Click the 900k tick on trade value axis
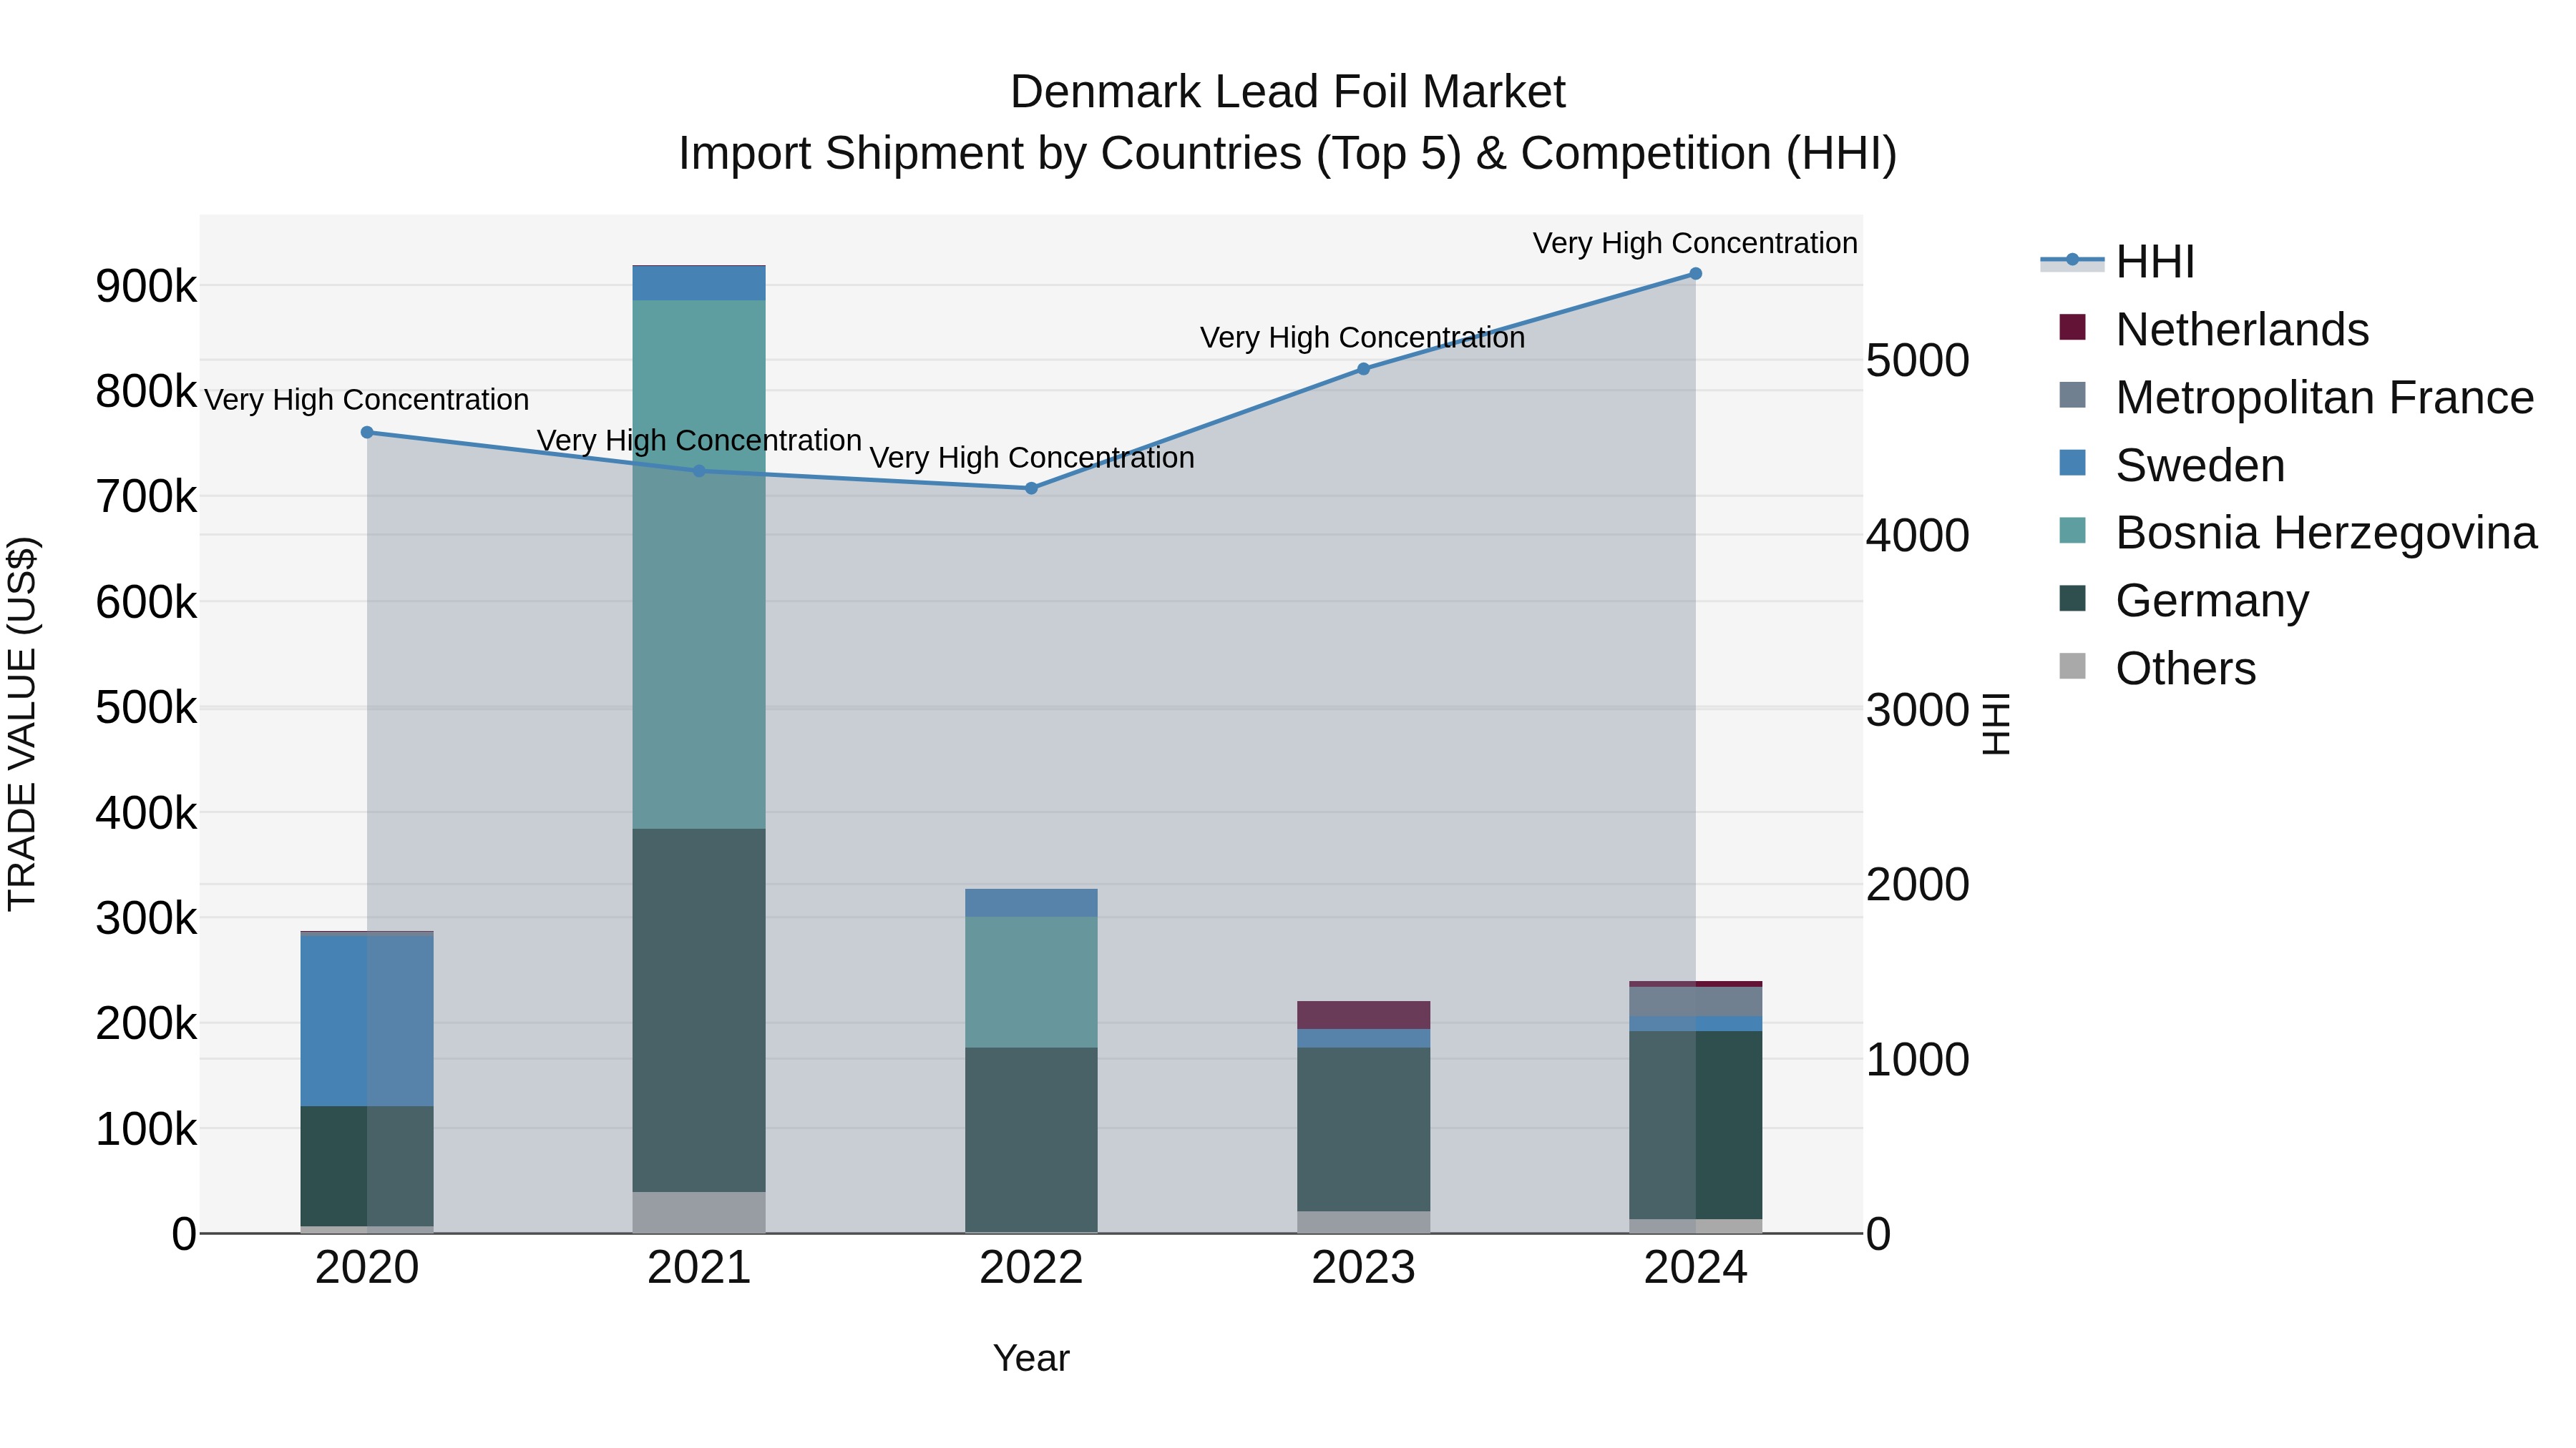 point(146,287)
